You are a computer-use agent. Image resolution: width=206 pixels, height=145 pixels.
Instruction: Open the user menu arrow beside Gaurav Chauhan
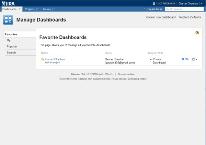pyautogui.click(x=201, y=3)
